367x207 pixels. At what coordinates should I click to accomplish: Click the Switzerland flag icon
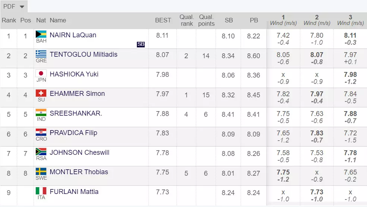[x=41, y=93]
